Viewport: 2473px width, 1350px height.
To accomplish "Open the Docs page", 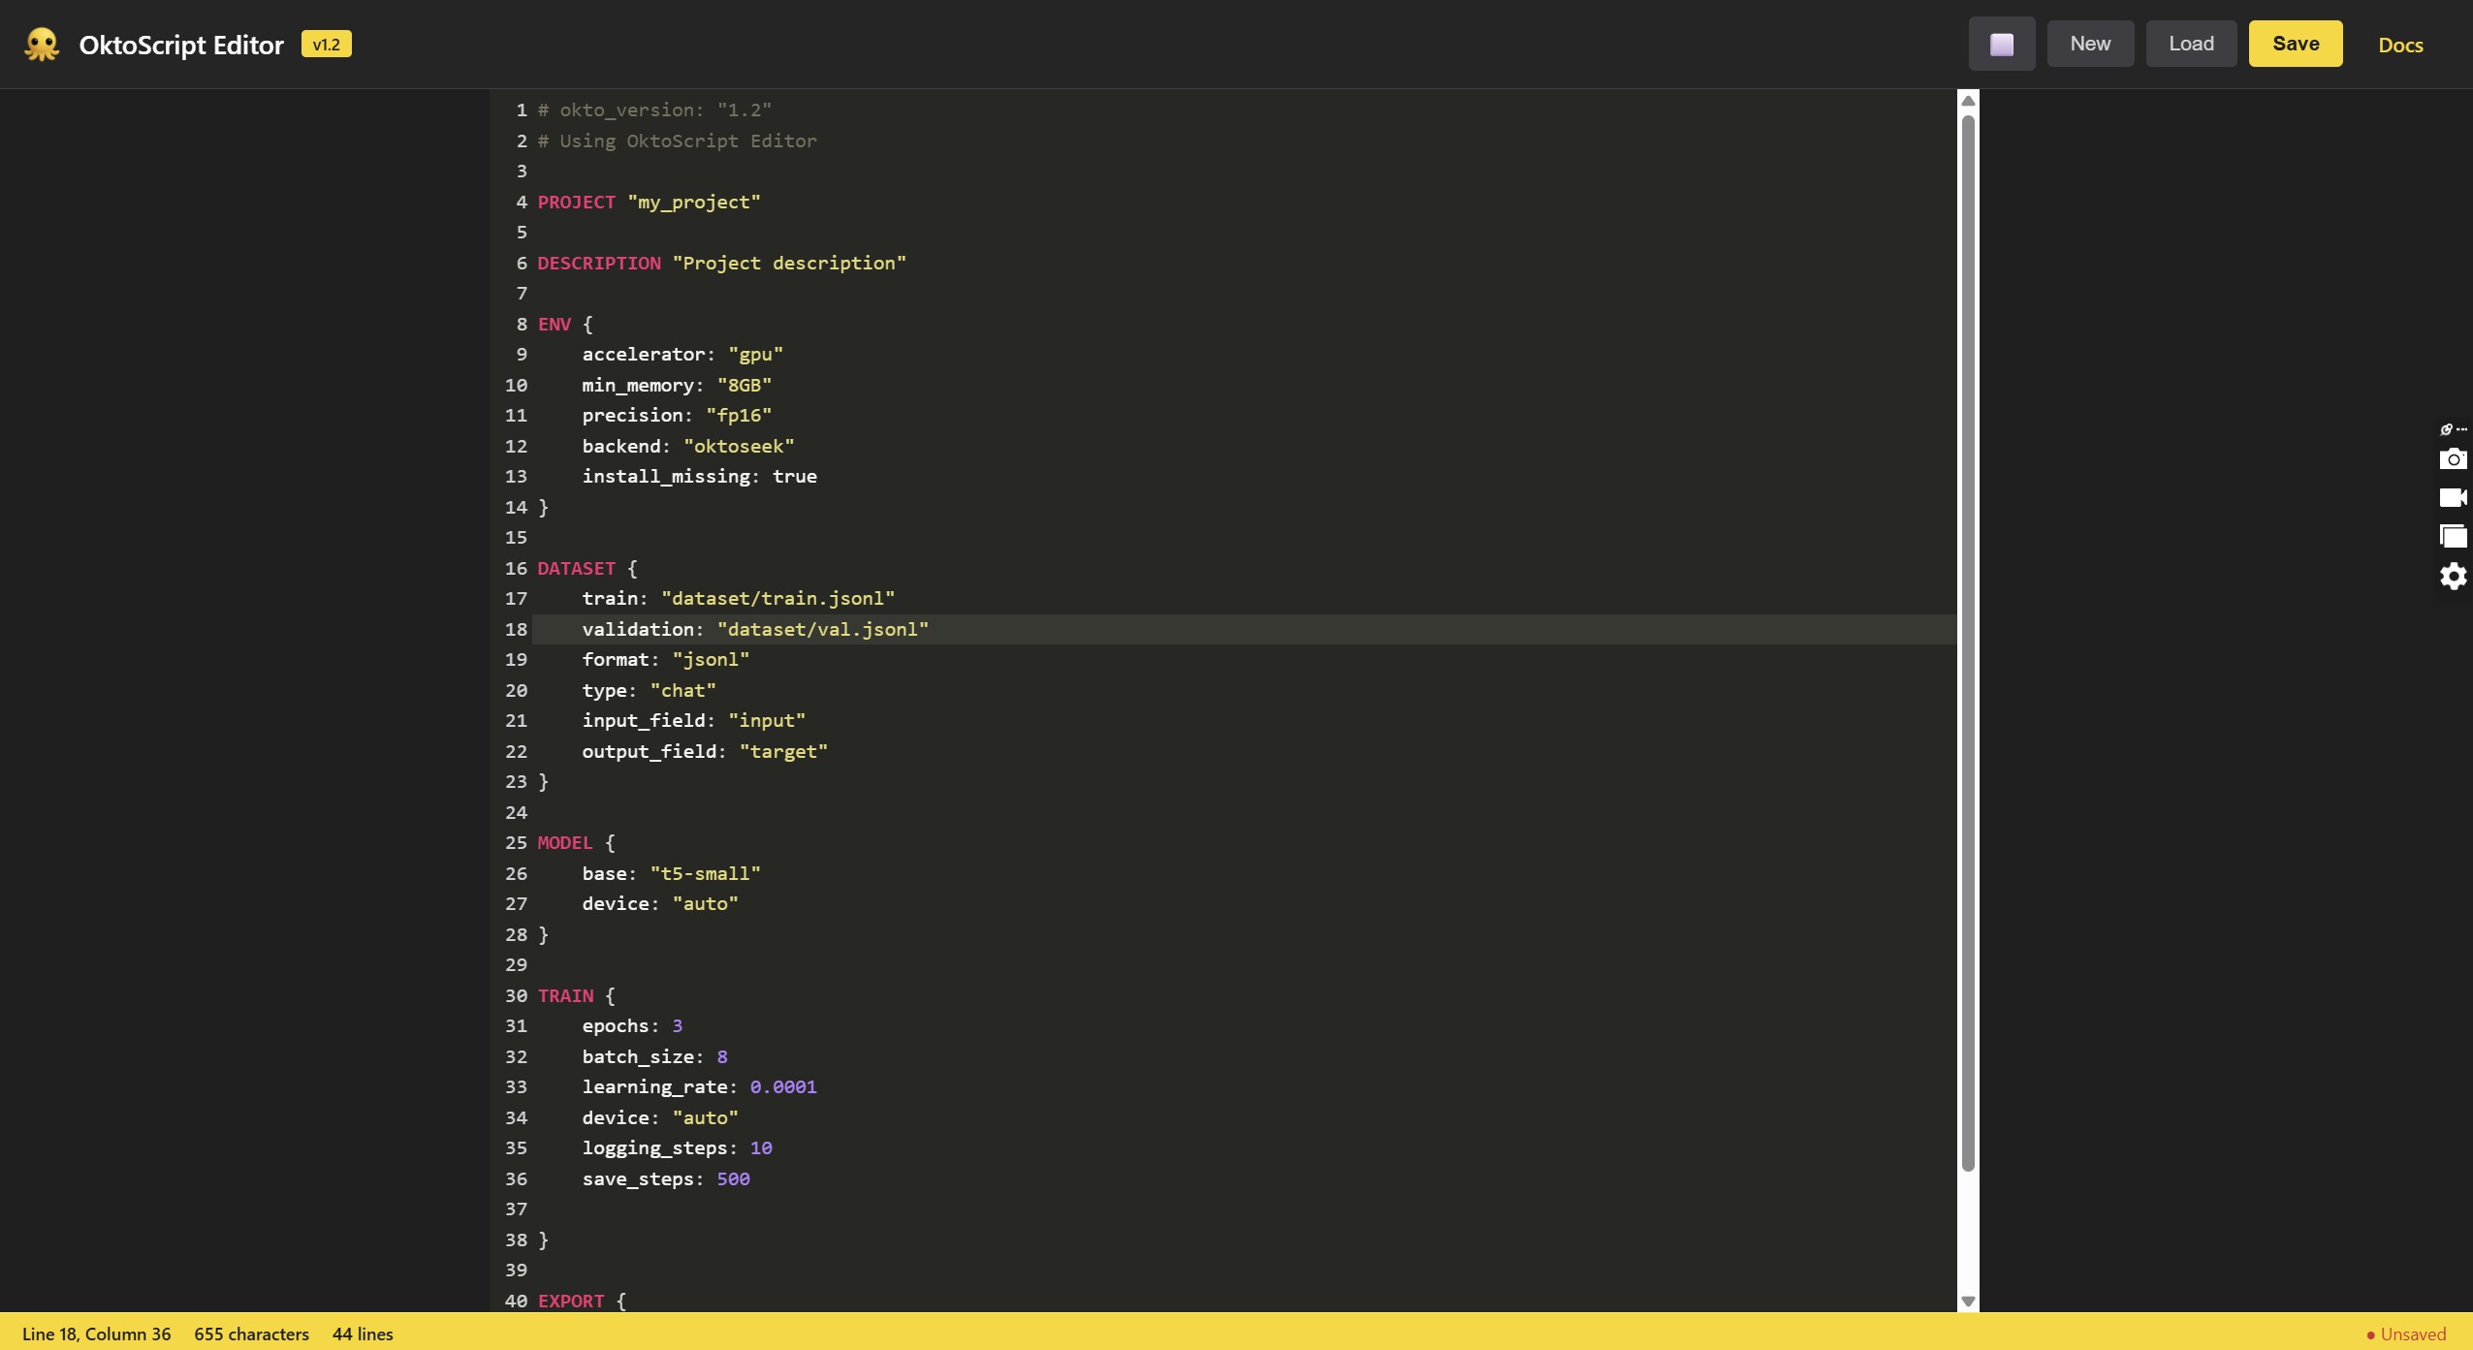I will pyautogui.click(x=2401, y=45).
